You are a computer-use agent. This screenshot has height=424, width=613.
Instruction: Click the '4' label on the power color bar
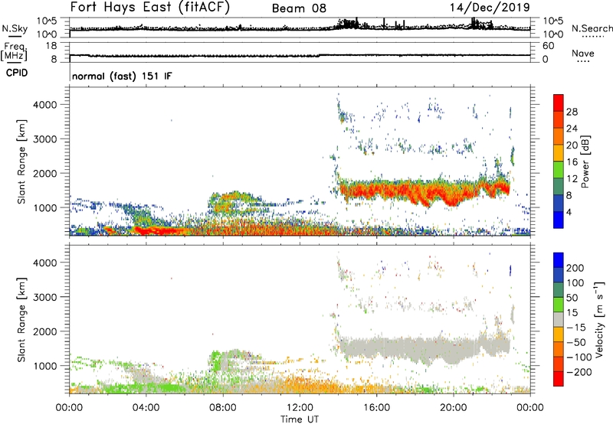569,212
